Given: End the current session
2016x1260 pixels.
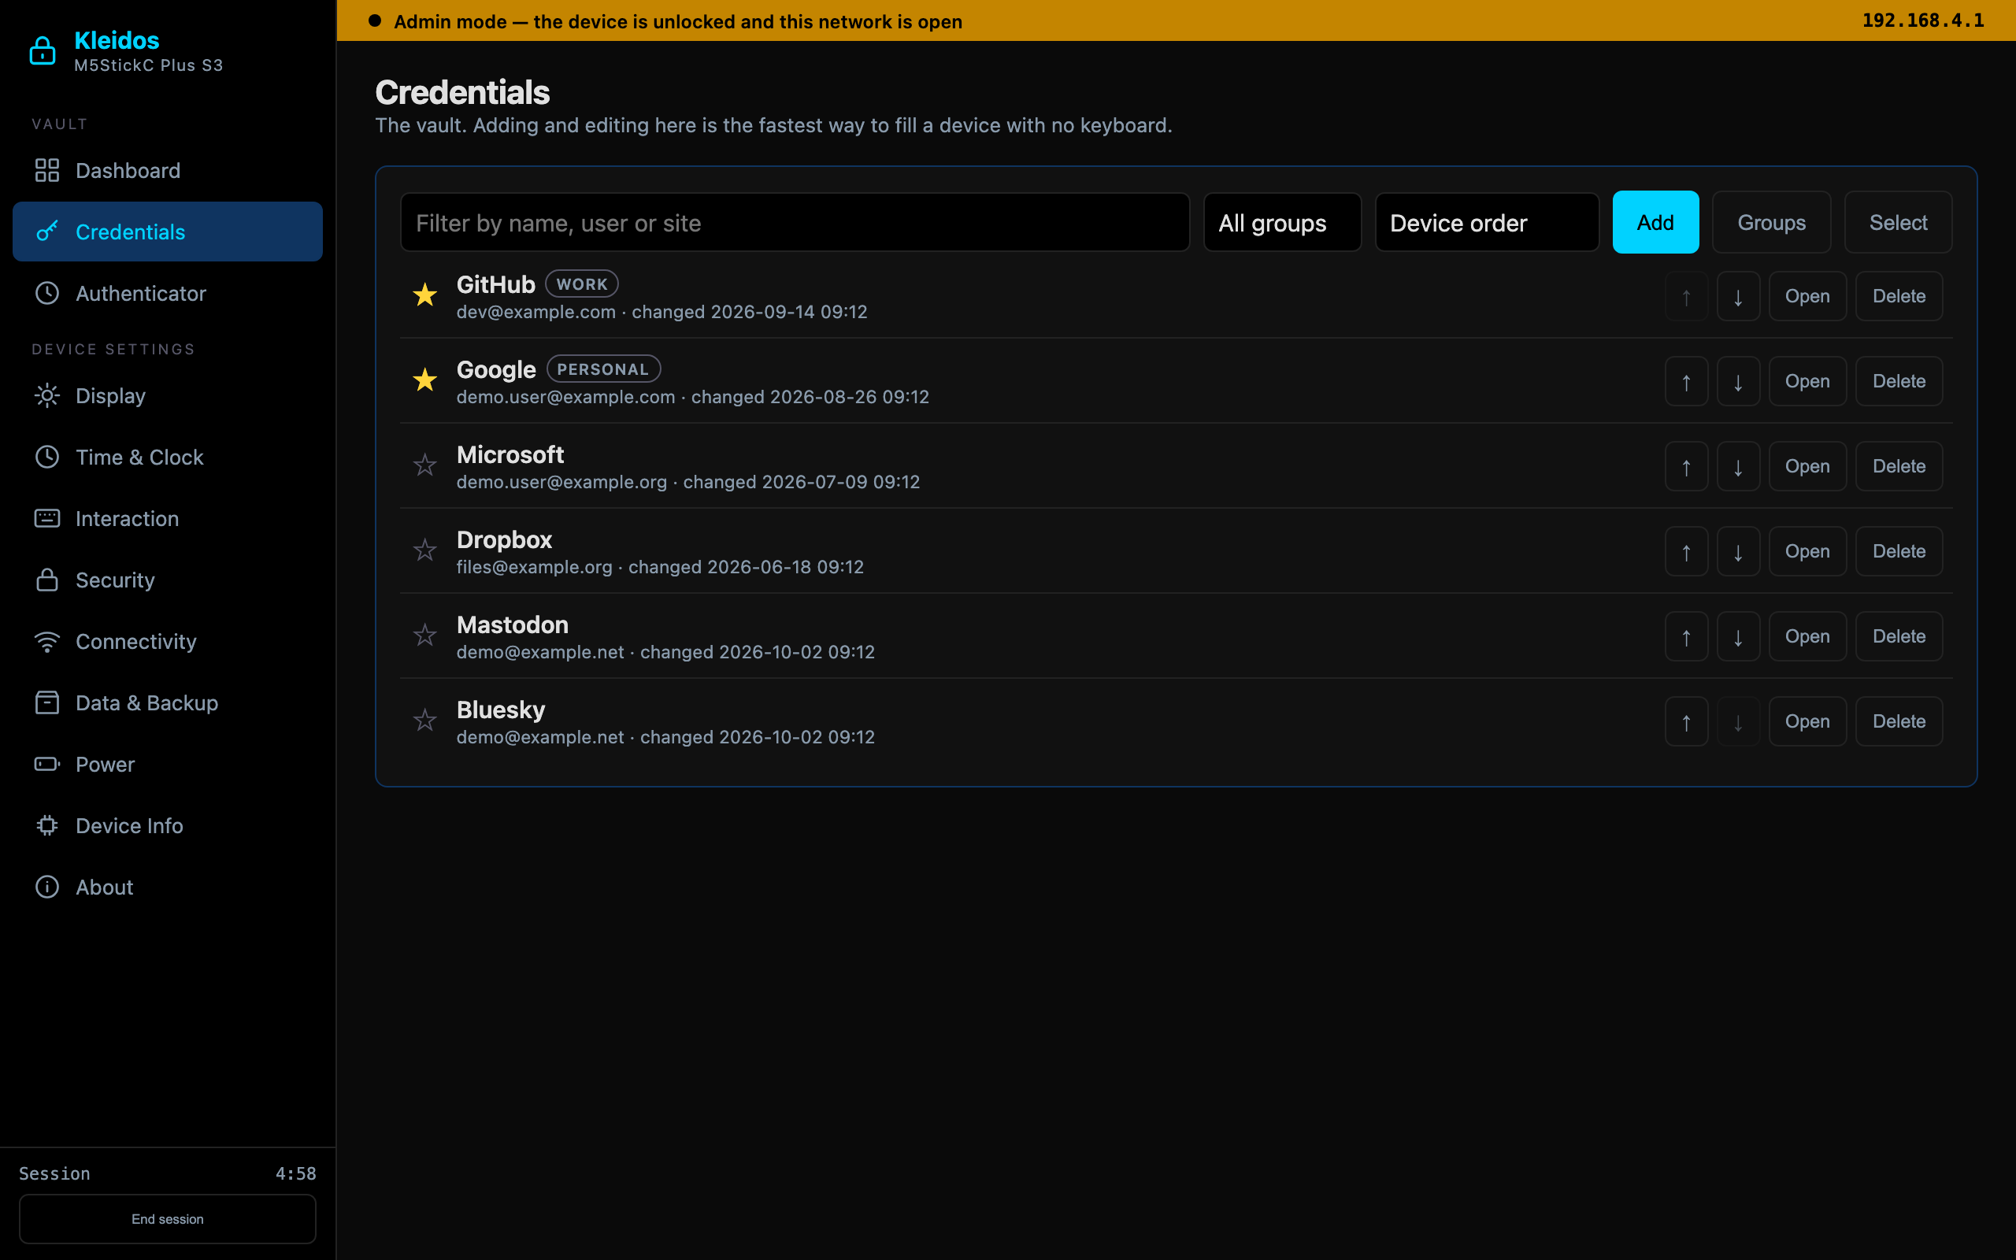Looking at the screenshot, I should pos(168,1218).
